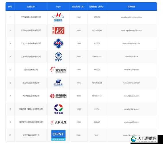Click the 万马电缆 Wanma logo

(58, 83)
